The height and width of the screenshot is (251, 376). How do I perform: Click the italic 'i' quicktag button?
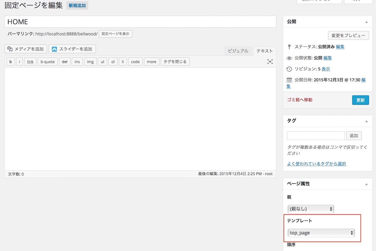(x=20, y=62)
